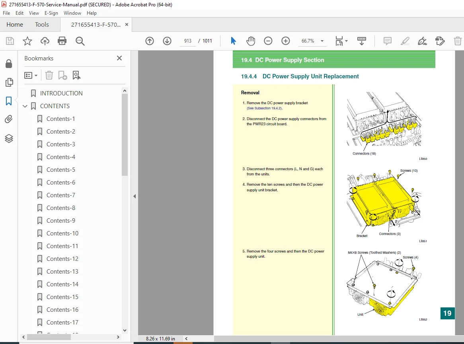This screenshot has width=464, height=344.
Task: Open the Help menu
Action: click(x=92, y=13)
